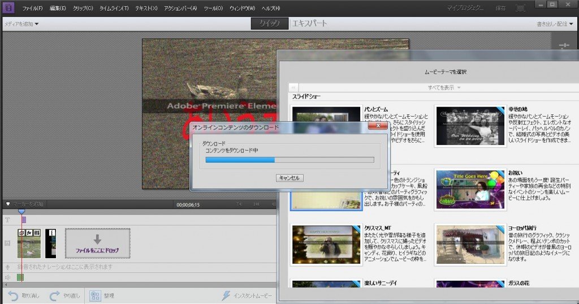Click the narration track microphone icon
The width and height of the screenshot is (579, 304).
pyautogui.click(x=7, y=267)
